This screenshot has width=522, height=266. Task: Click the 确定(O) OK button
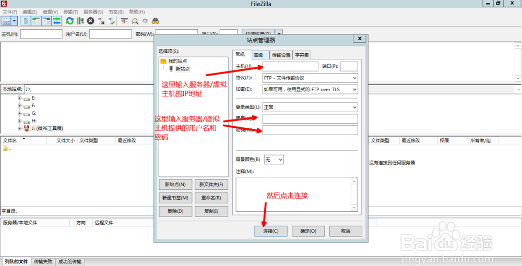point(309,231)
